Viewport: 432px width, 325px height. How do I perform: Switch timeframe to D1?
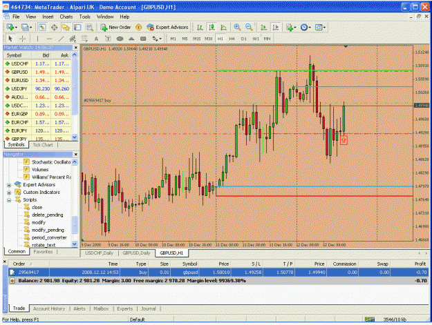[x=244, y=39]
